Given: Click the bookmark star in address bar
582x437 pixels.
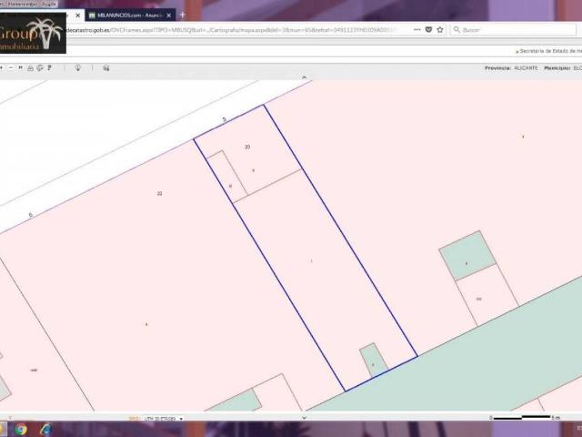Looking at the screenshot, I should [440, 29].
